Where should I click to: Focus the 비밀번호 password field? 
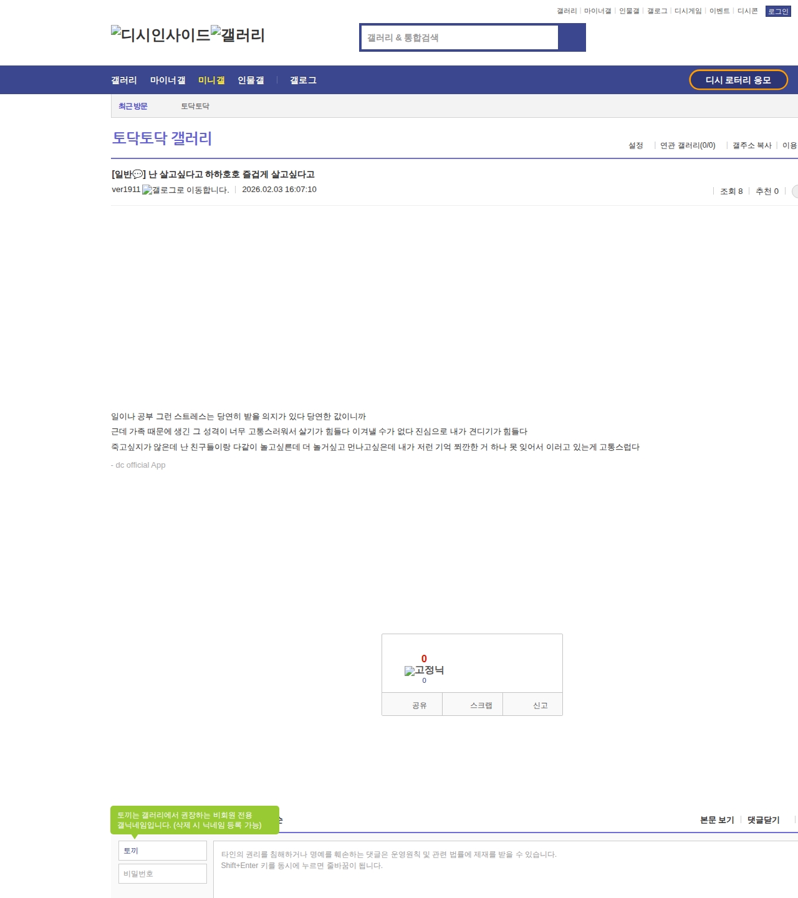pos(163,874)
